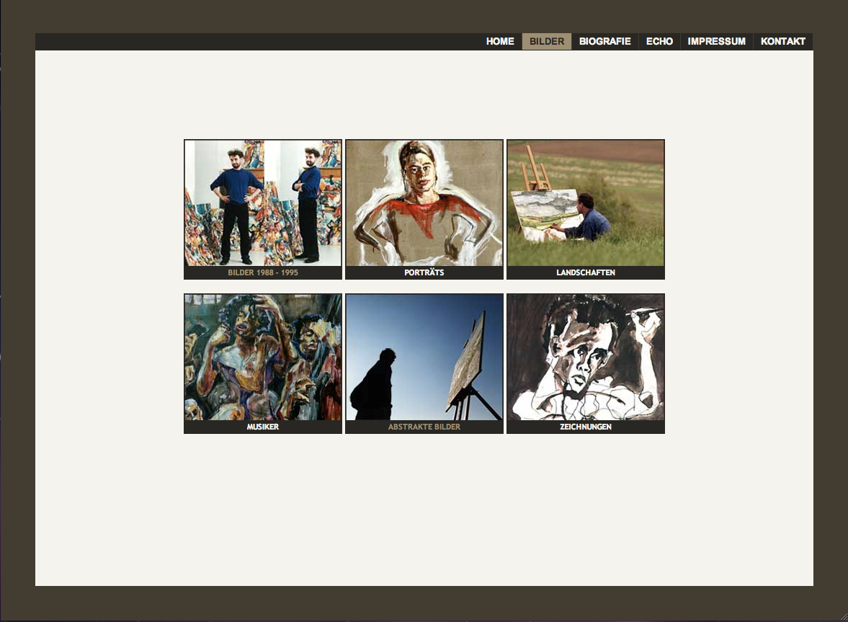Open the landscape painter in field thumbnail

point(586,203)
